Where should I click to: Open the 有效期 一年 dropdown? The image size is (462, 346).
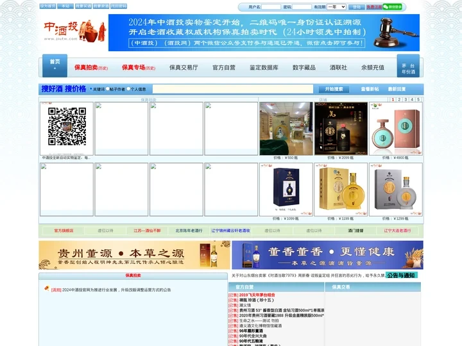(336, 7)
